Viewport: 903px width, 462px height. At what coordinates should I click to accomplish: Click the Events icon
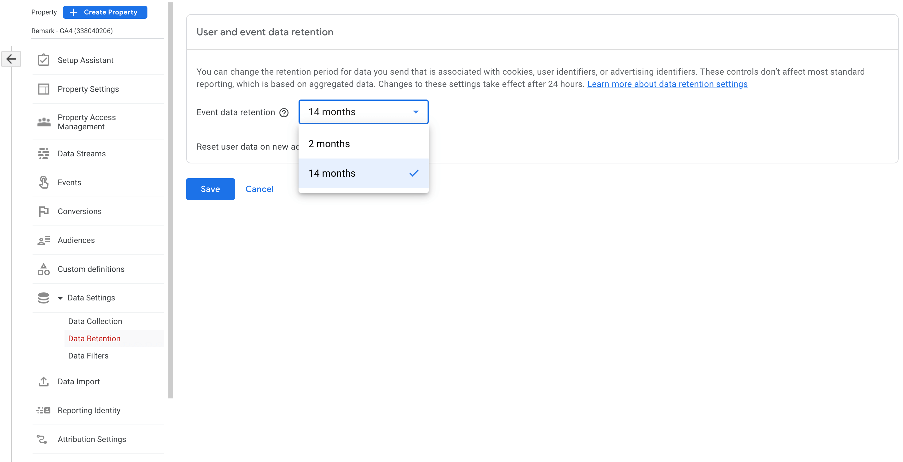point(44,182)
